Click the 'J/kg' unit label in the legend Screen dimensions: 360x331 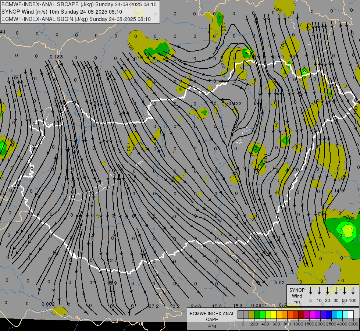[x=212, y=325]
